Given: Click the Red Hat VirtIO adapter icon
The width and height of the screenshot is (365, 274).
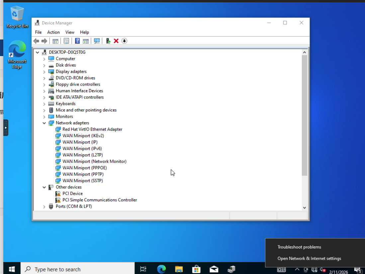Looking at the screenshot, I should [x=58, y=129].
